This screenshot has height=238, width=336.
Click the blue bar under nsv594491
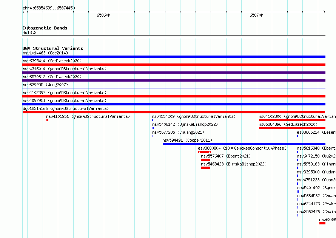coord(244,144)
